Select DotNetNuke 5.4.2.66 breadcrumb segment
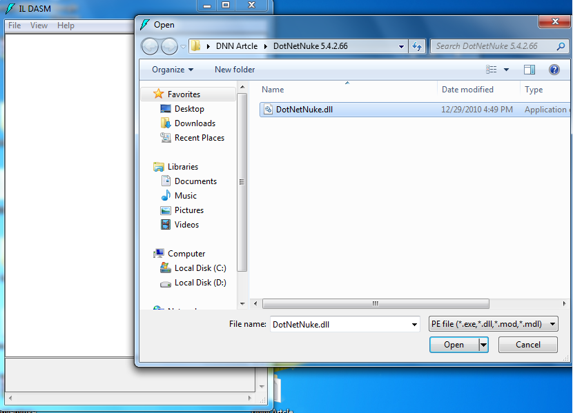Image resolution: width=573 pixels, height=413 pixels. 310,46
